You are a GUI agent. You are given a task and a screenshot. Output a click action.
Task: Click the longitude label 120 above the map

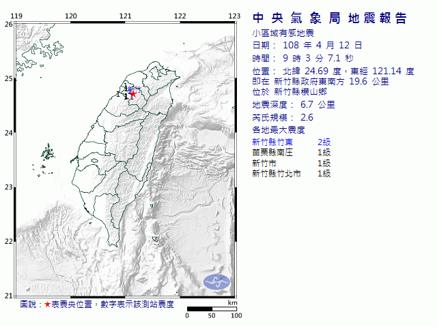click(x=71, y=16)
